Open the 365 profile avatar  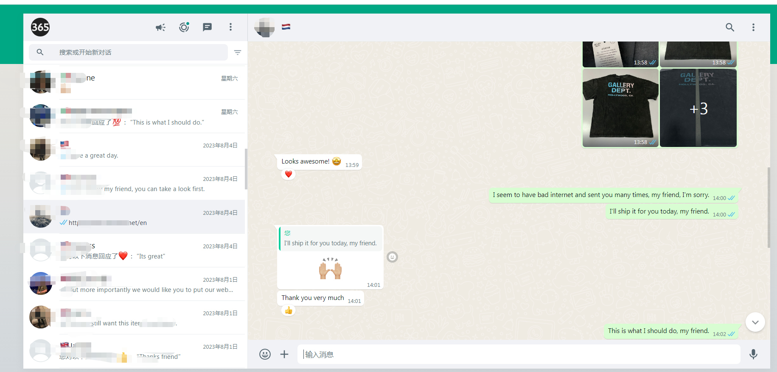[40, 27]
